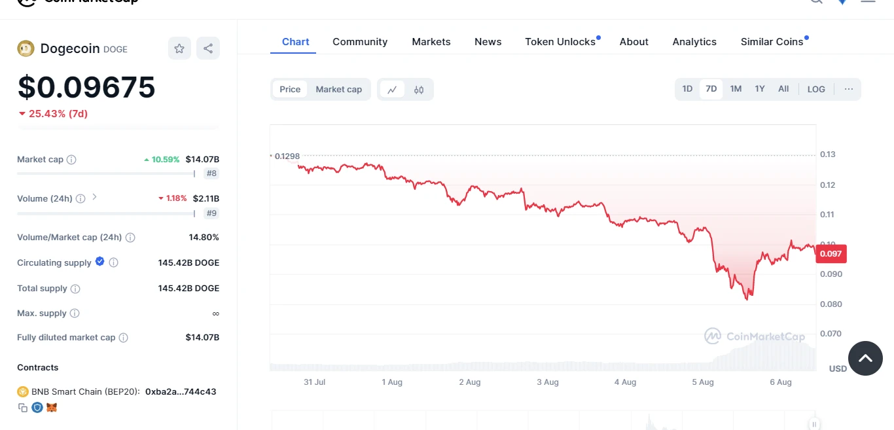Open Max. supply info icon
Screen dimensions: 894x430
[x=75, y=314]
